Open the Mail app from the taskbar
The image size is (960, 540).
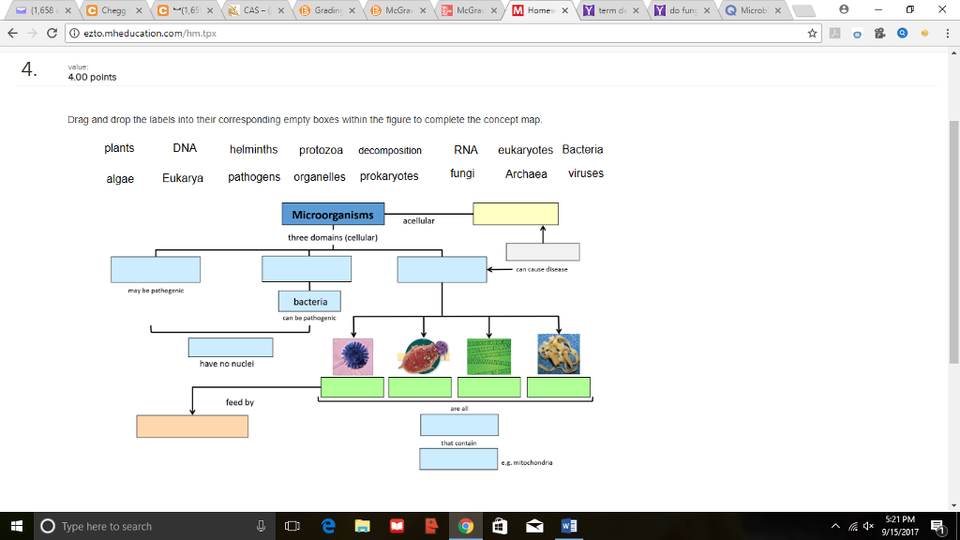click(x=532, y=525)
